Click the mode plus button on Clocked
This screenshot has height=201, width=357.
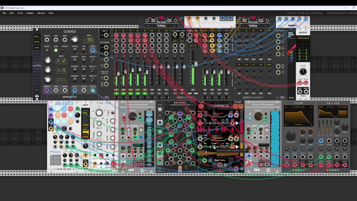pos(67,51)
